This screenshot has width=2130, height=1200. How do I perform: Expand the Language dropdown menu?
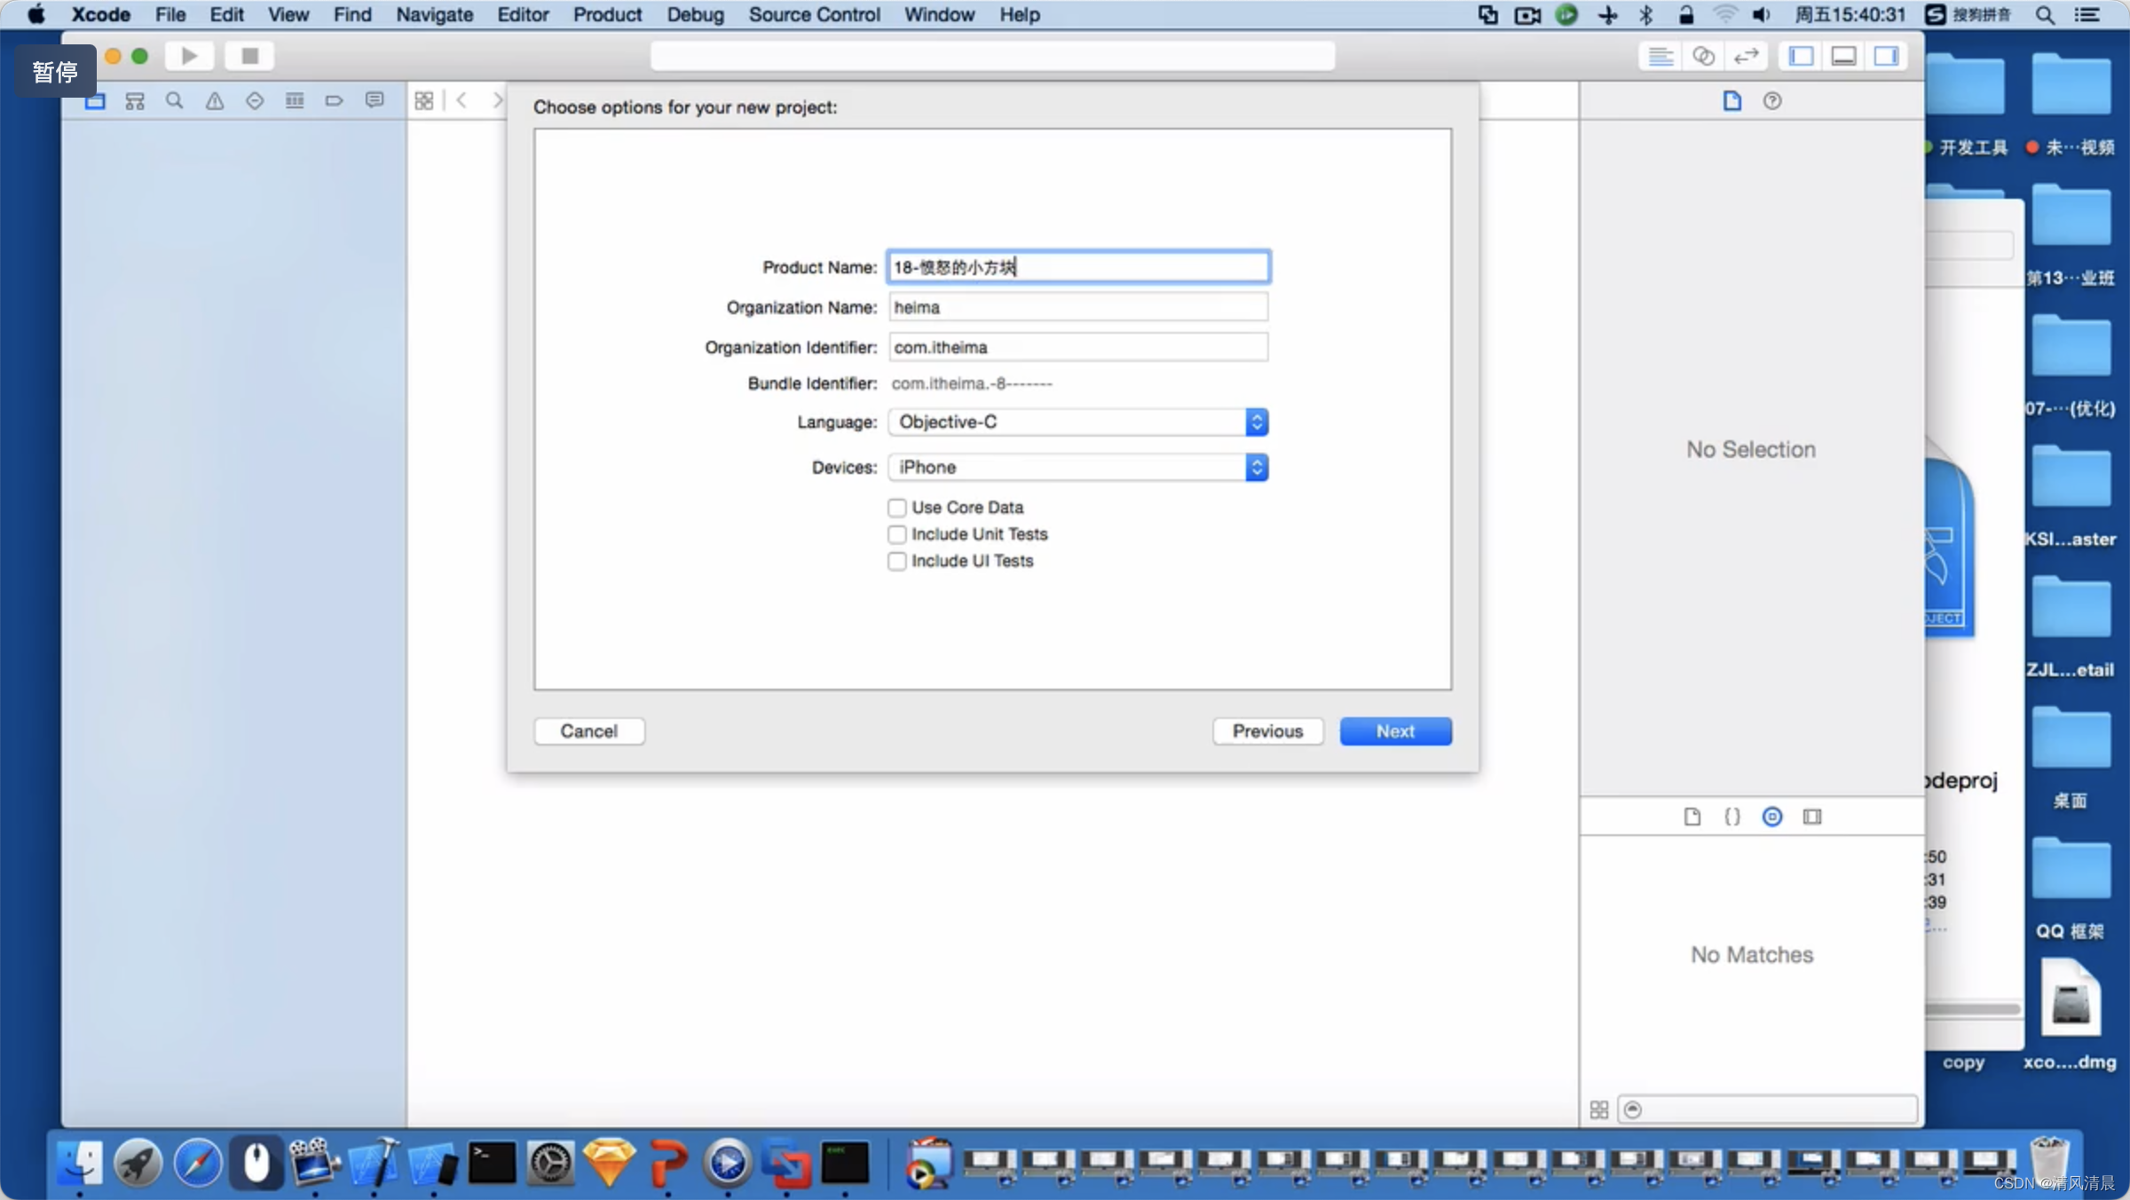click(1255, 422)
